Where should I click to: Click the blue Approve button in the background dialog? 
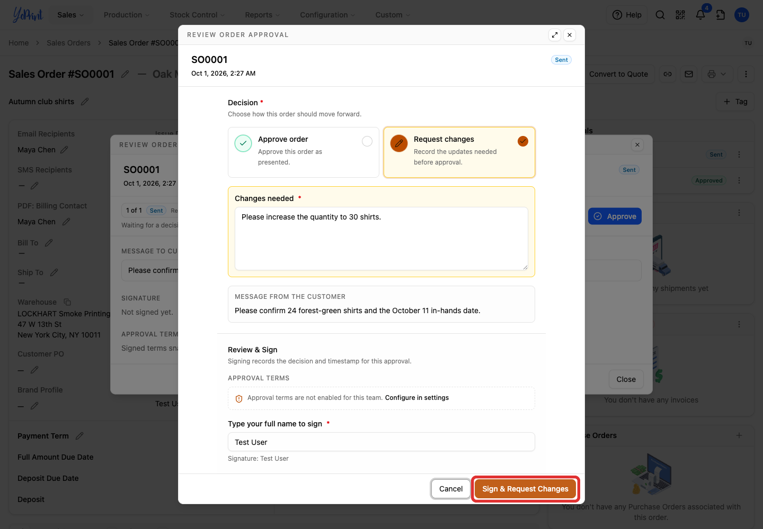[x=615, y=216]
